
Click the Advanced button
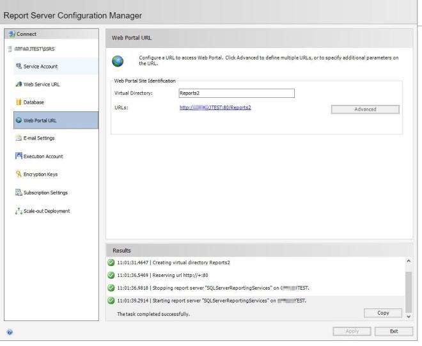coord(364,109)
